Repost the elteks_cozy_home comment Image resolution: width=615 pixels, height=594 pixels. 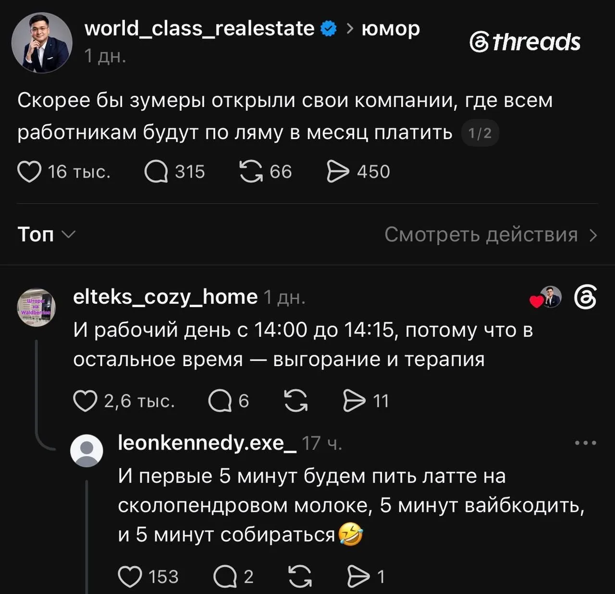296,401
